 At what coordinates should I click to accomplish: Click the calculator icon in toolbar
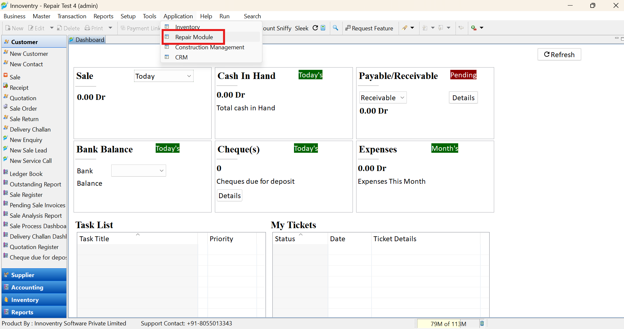pos(323,28)
